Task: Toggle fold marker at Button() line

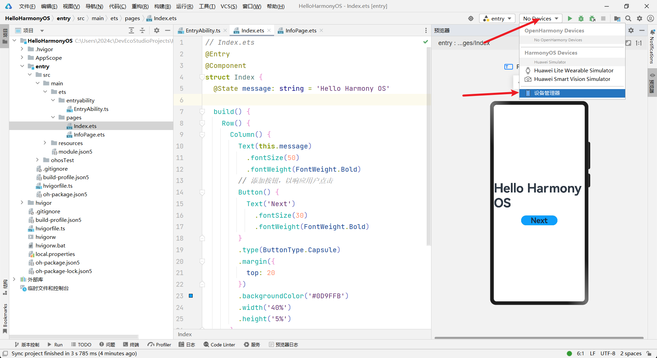Action: pos(202,192)
